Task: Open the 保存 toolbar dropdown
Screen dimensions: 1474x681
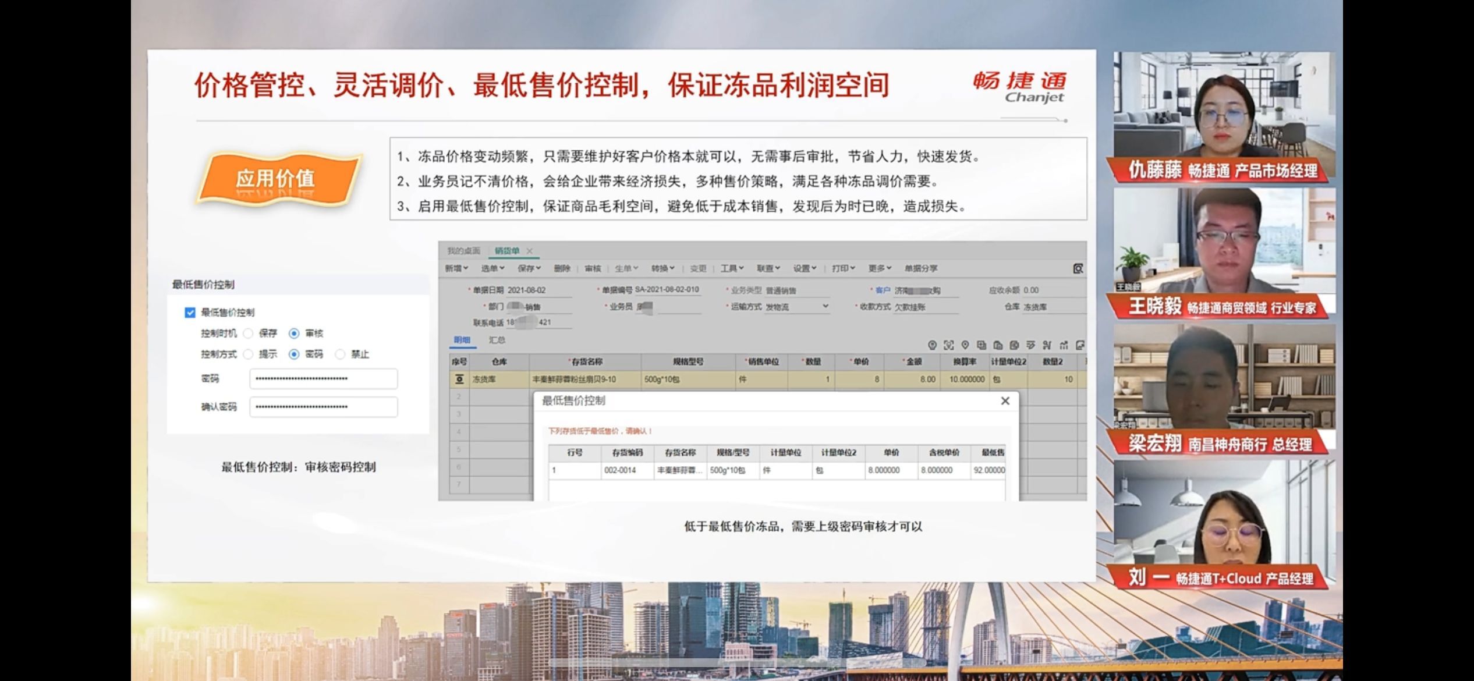Action: (529, 268)
